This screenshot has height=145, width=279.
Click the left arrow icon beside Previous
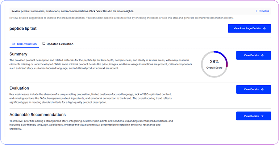257,11
